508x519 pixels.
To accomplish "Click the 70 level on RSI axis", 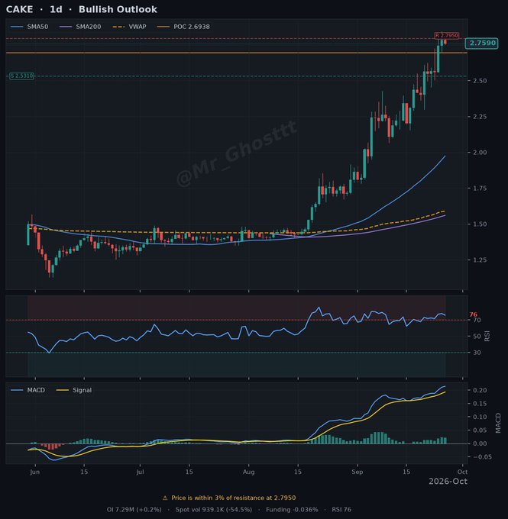I will [477, 320].
